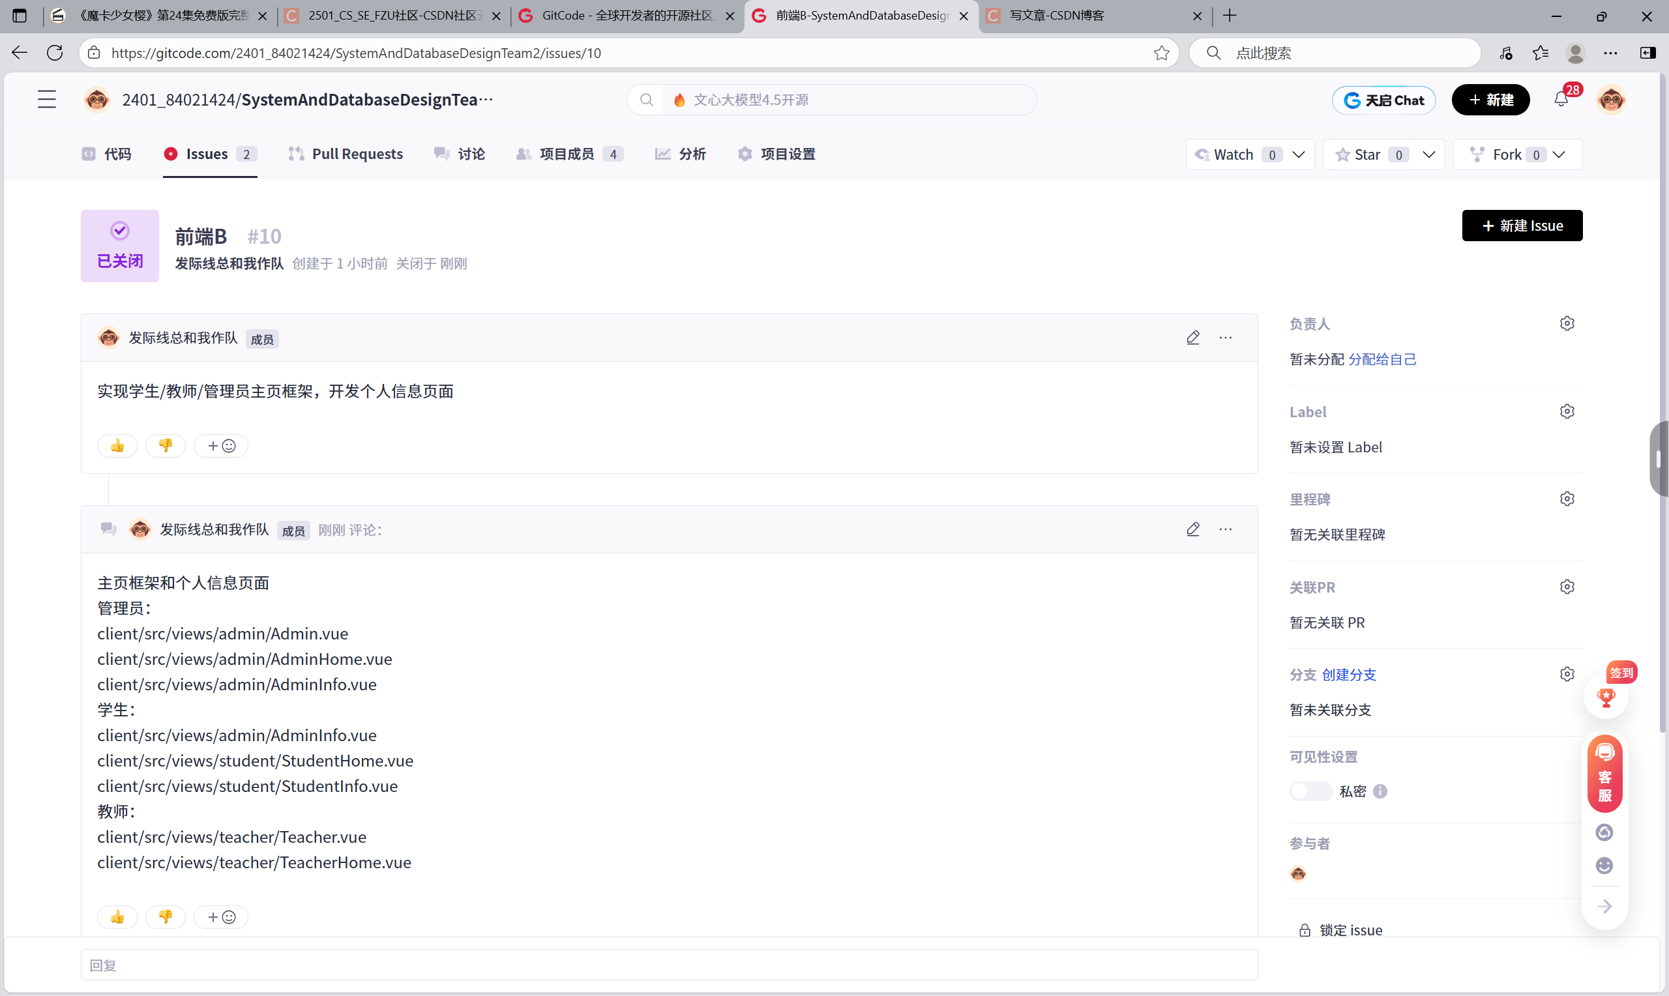Click the 分配给自己 link
Image resolution: width=1669 pixels, height=996 pixels.
click(1381, 359)
